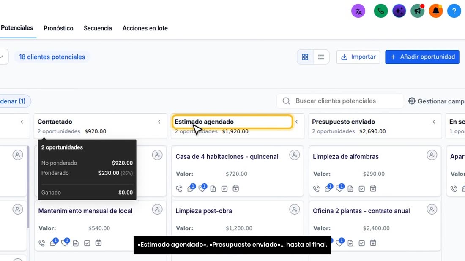Collapse the Estimado agendado column
The image size is (465, 261).
pyautogui.click(x=297, y=122)
